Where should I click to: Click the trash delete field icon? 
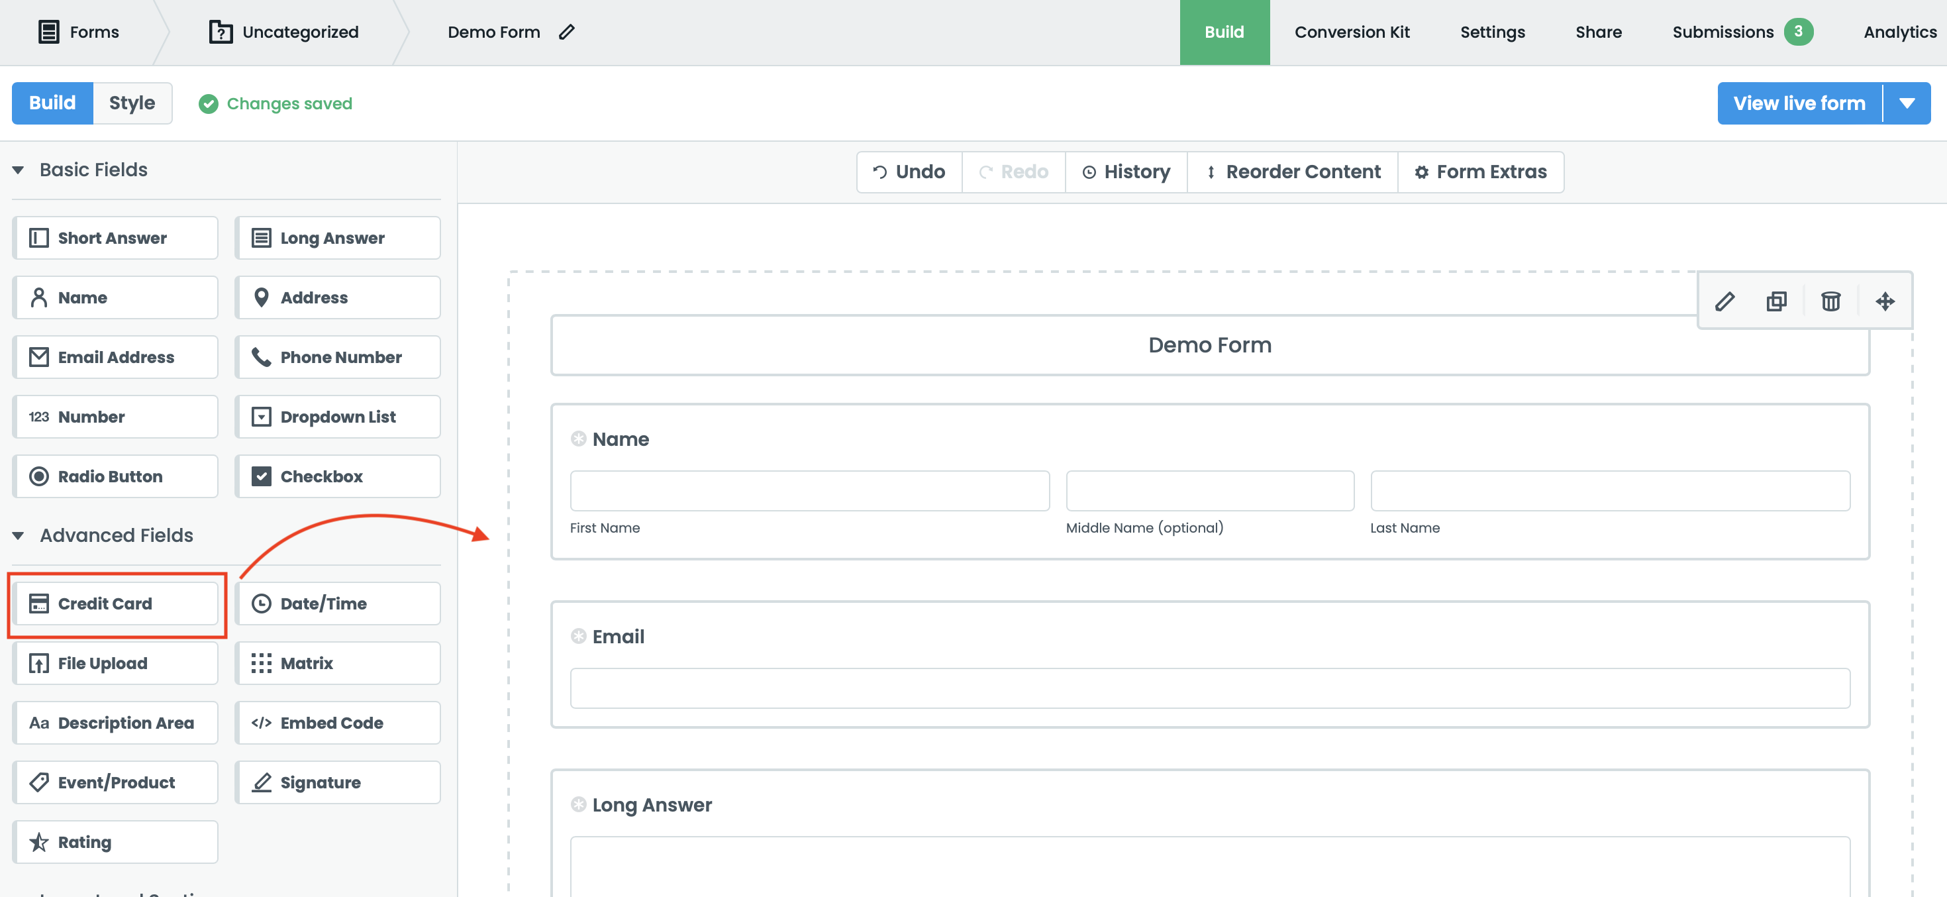point(1830,302)
